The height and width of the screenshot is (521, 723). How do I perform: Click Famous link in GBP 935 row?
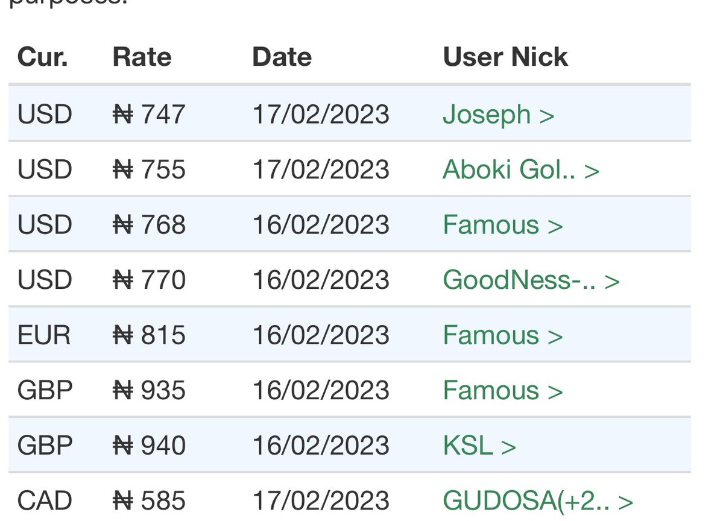502,390
